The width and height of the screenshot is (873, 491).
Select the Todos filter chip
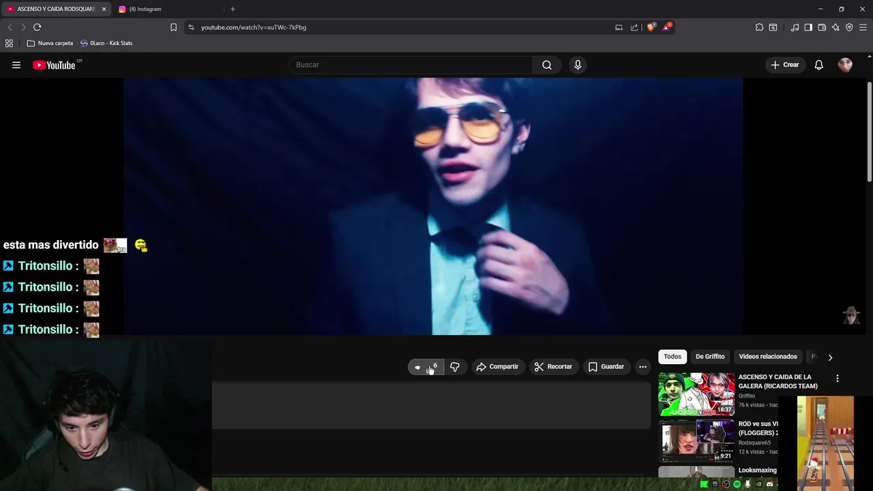(x=672, y=357)
